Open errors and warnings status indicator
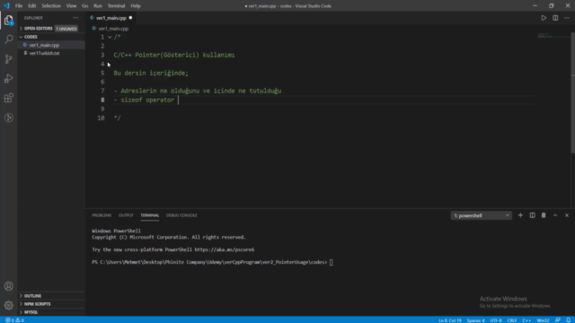 coord(14,320)
